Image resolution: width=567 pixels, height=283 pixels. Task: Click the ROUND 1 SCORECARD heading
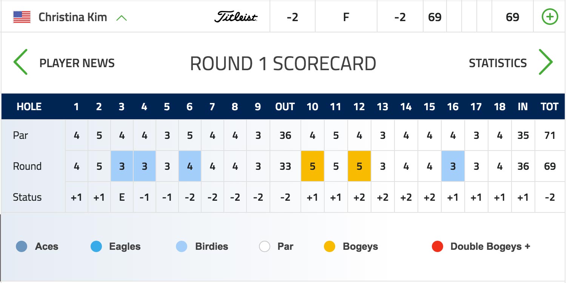[283, 64]
